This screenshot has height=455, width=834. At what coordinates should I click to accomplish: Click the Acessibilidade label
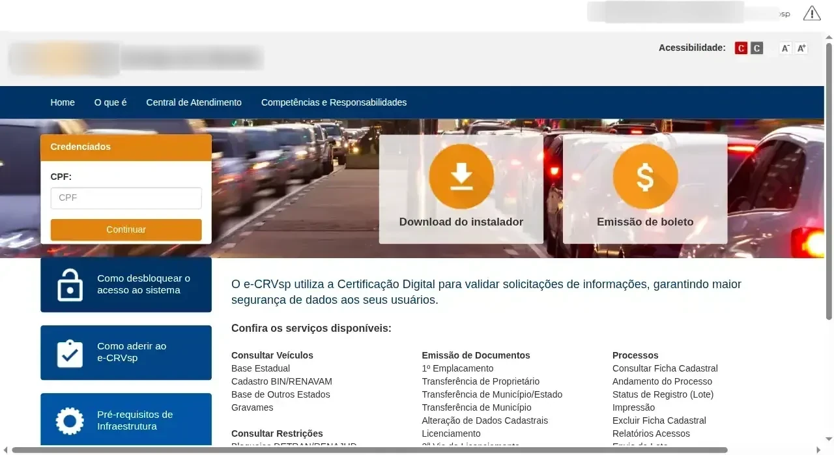click(x=692, y=48)
